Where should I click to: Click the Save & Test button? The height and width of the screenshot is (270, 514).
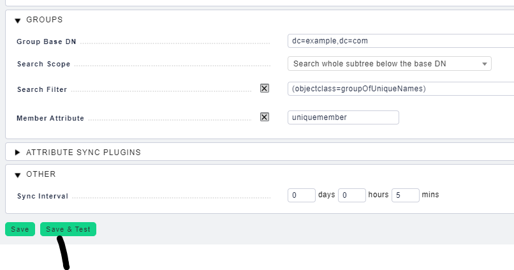coord(68,229)
